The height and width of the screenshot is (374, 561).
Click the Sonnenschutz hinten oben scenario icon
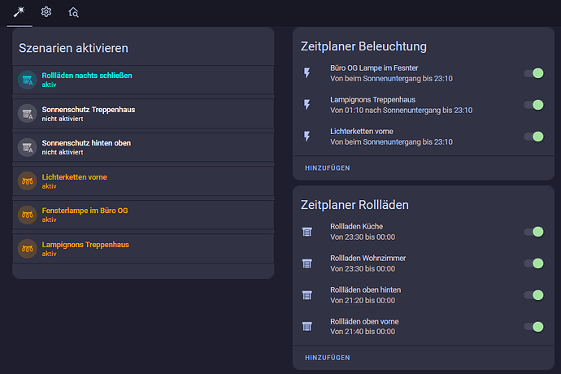click(x=27, y=147)
